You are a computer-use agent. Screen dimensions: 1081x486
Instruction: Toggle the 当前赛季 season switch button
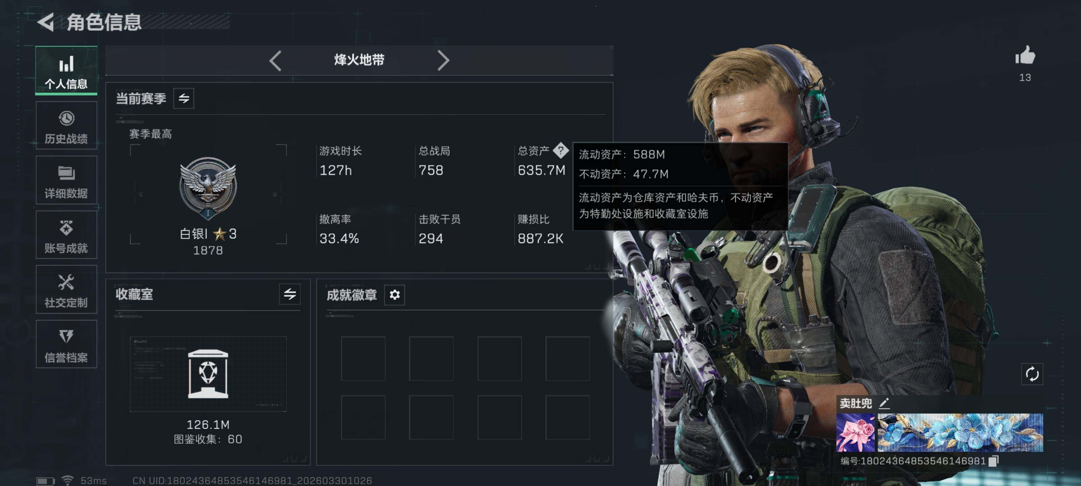(x=184, y=99)
